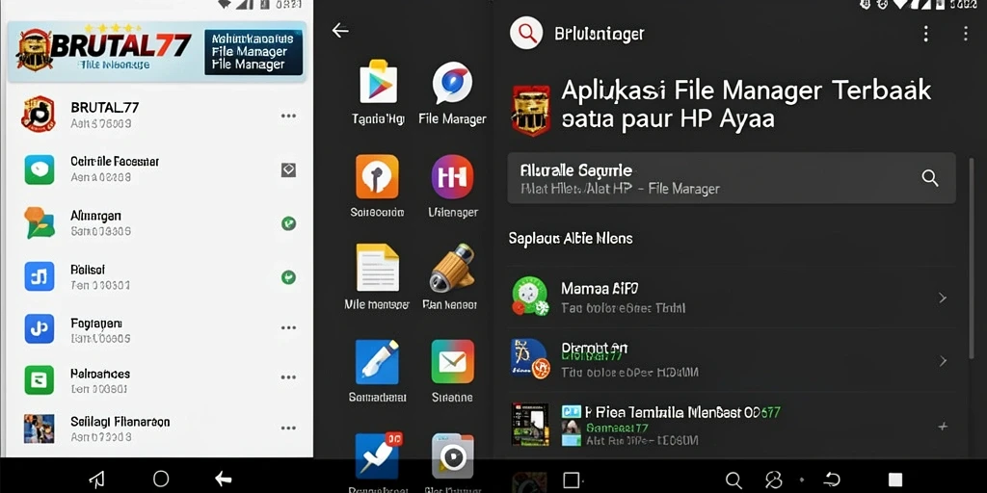Screen dimensions: 987x493
Task: Click the Celrnile Facesnar app name
Action: 115,162
